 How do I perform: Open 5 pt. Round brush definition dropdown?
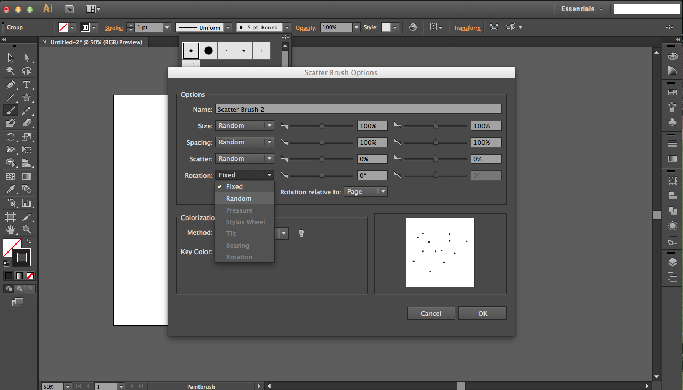pyautogui.click(x=287, y=27)
